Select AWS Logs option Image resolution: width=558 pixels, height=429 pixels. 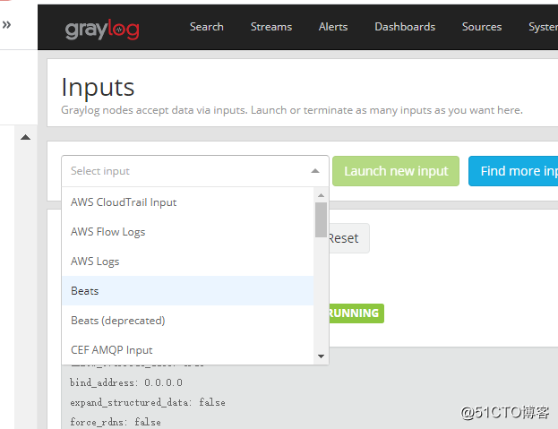tap(187, 262)
